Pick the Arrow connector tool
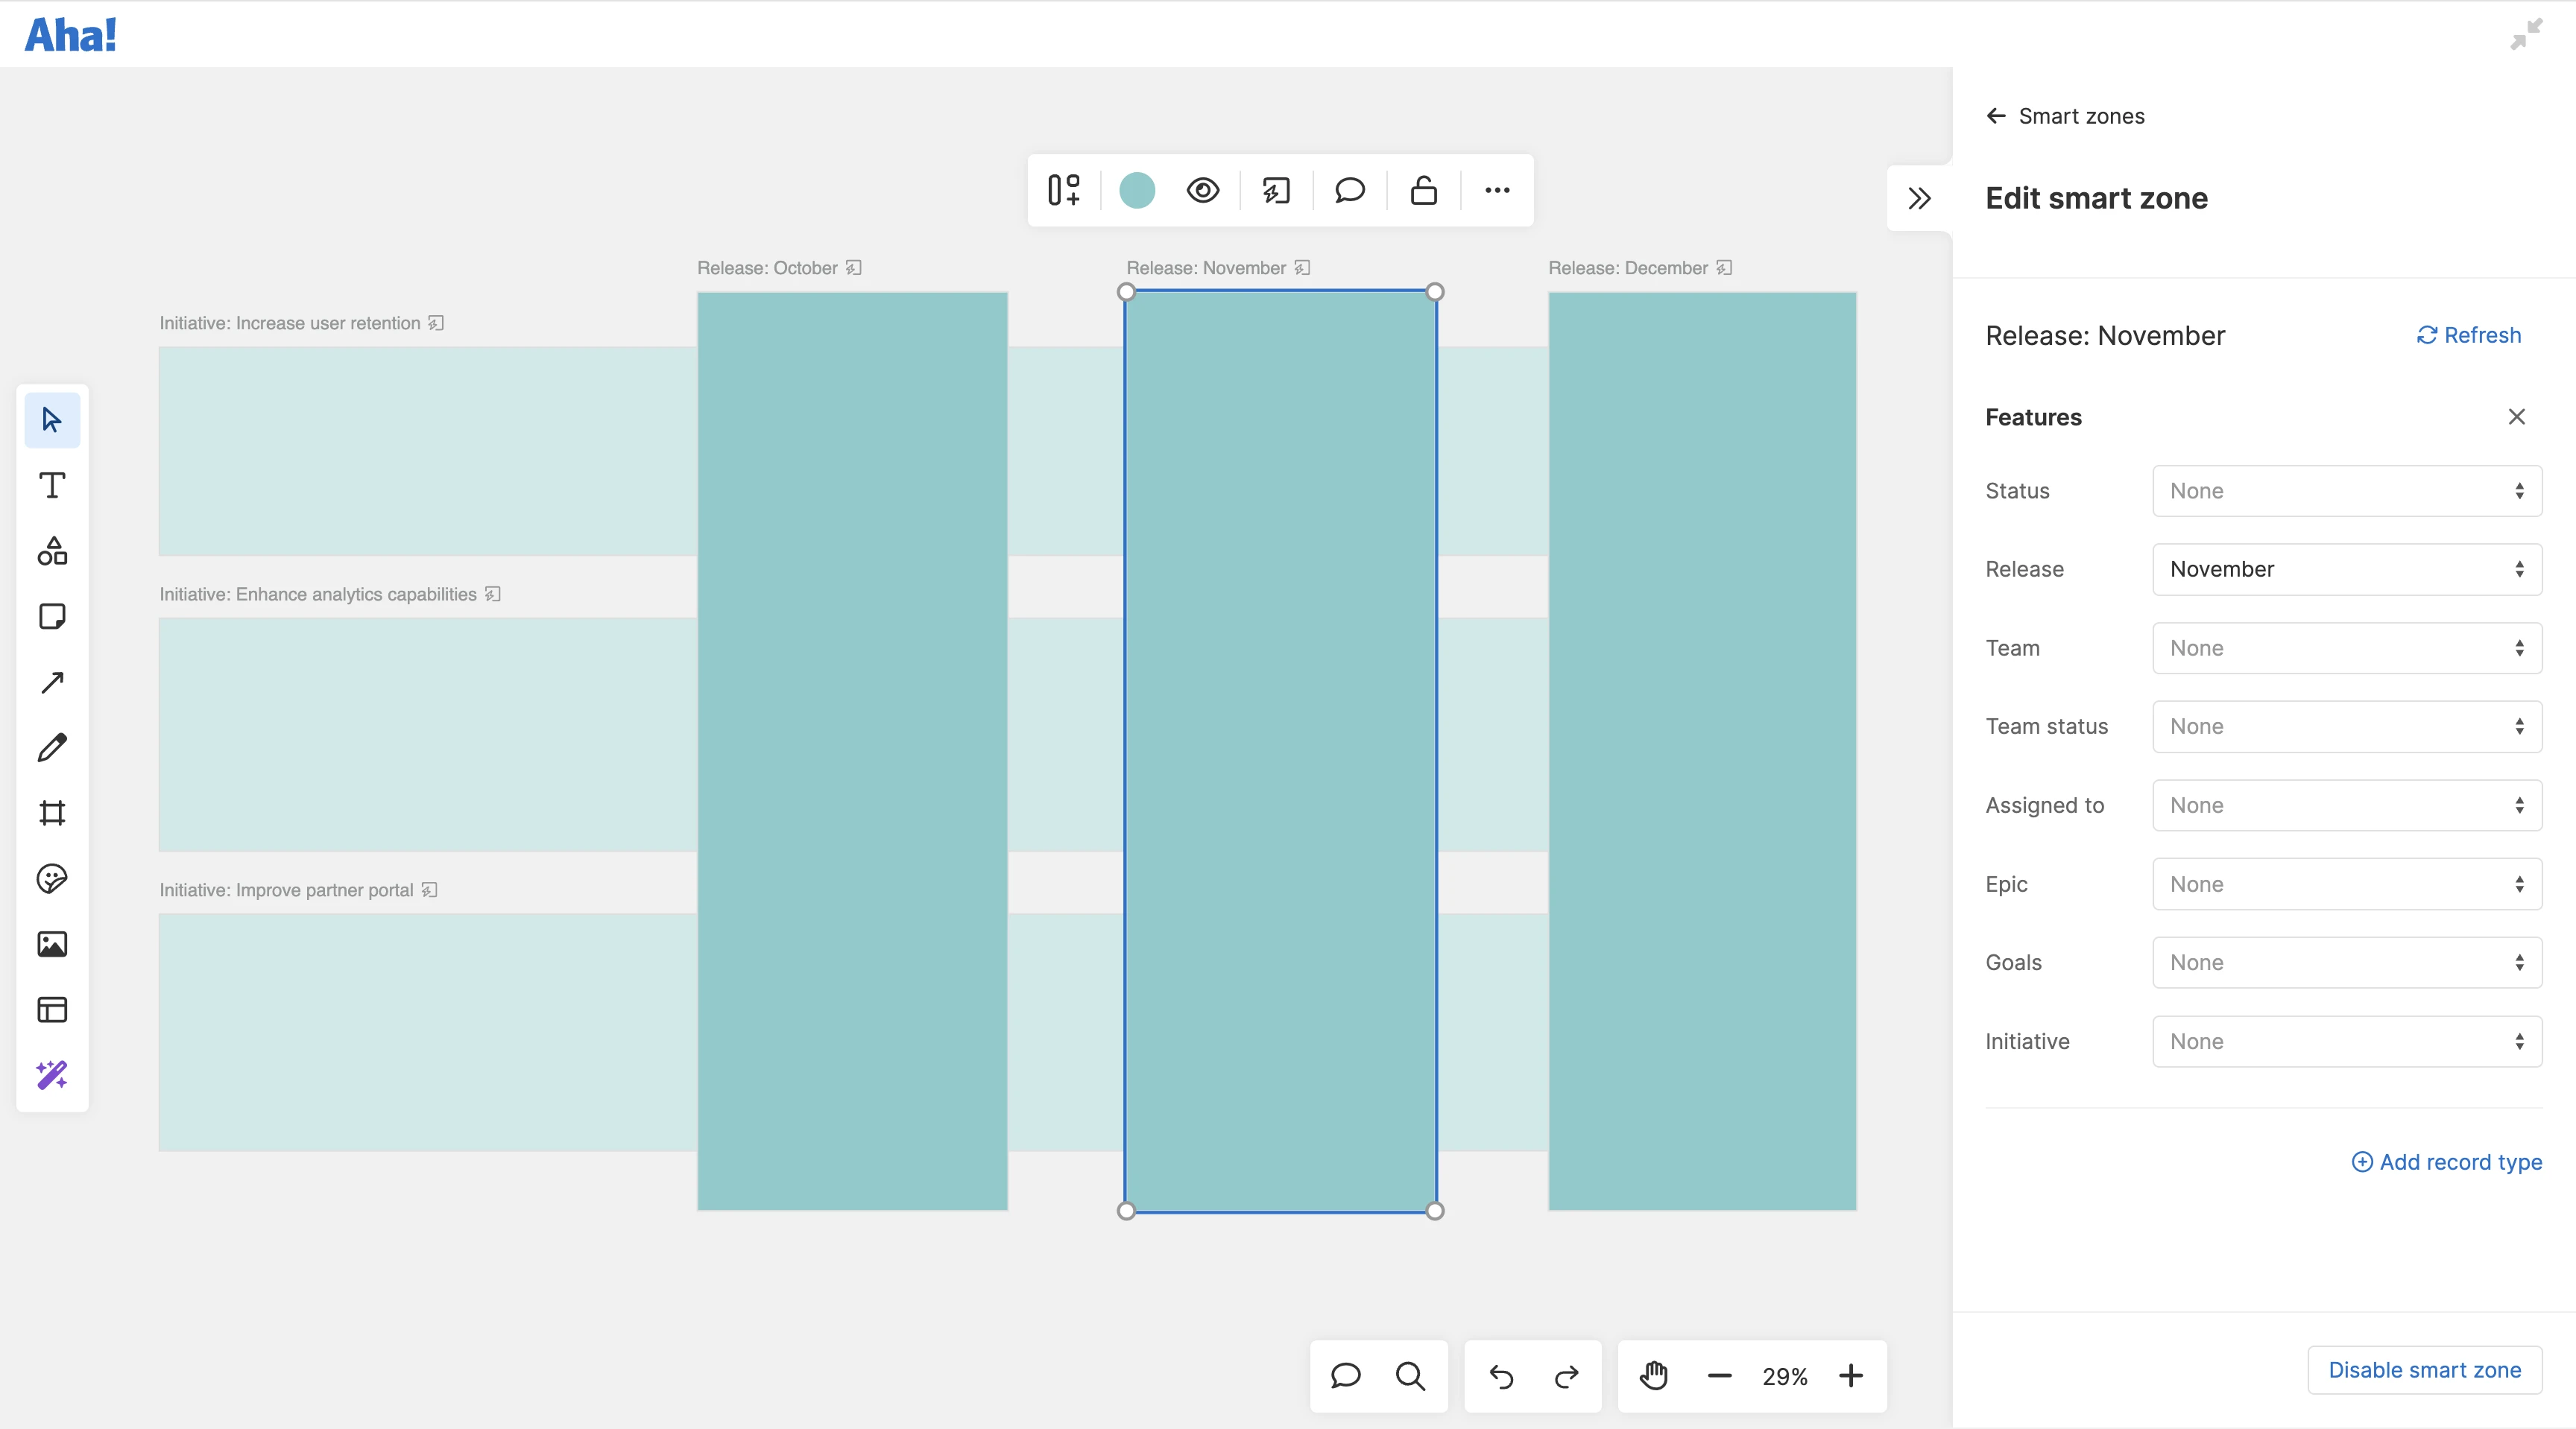The image size is (2576, 1429). tap(52, 682)
